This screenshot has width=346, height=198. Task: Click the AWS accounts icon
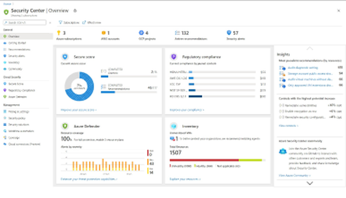[x=103, y=33]
